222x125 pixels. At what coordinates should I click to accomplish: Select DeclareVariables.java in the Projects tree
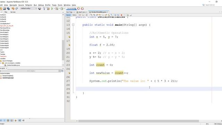(13, 65)
